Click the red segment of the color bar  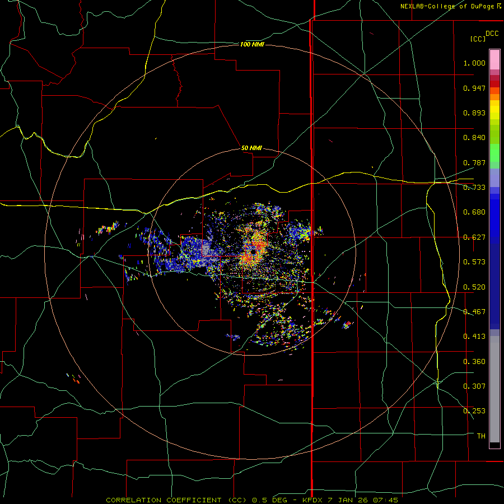pyautogui.click(x=494, y=83)
